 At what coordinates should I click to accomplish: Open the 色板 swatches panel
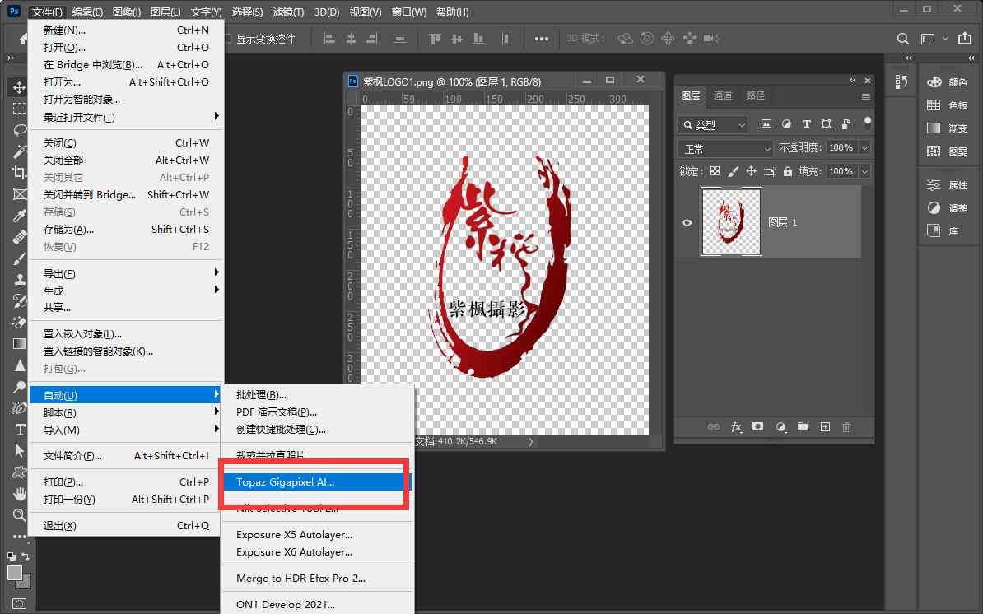click(x=948, y=105)
